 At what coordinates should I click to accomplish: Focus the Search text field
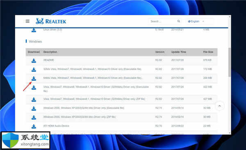[162, 21]
